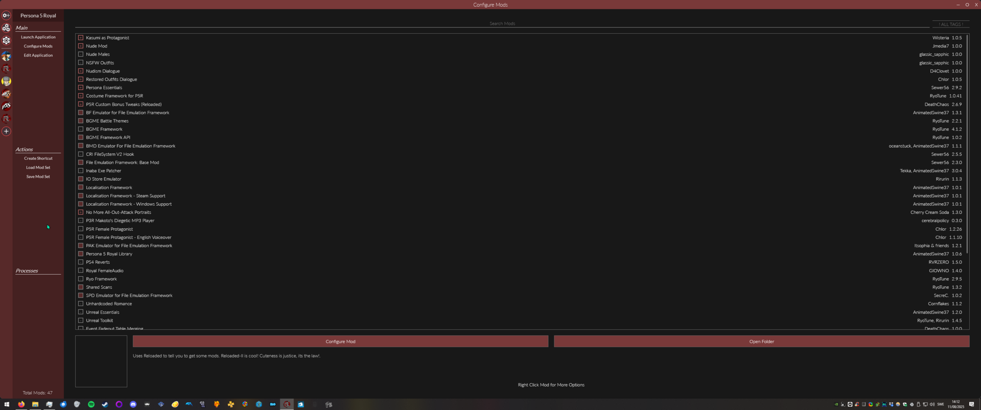The image size is (981, 410).
Task: Select the Persona 5 Royal logo icon in sidebar
Action: tap(6, 94)
